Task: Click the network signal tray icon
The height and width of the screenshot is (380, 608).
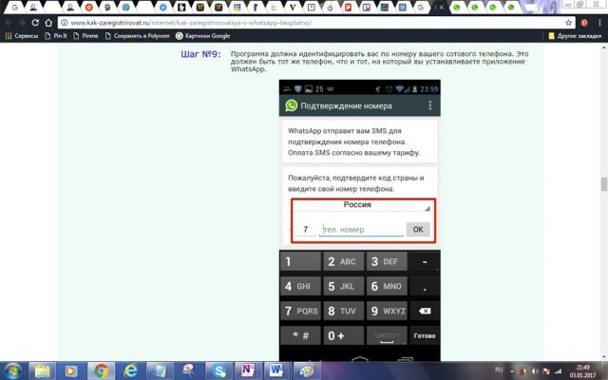Action: (x=558, y=371)
